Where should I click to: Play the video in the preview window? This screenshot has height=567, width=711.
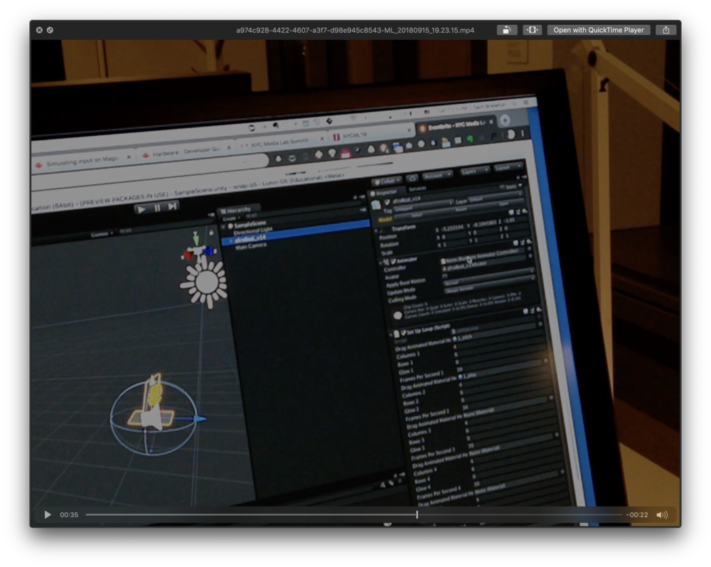click(48, 515)
